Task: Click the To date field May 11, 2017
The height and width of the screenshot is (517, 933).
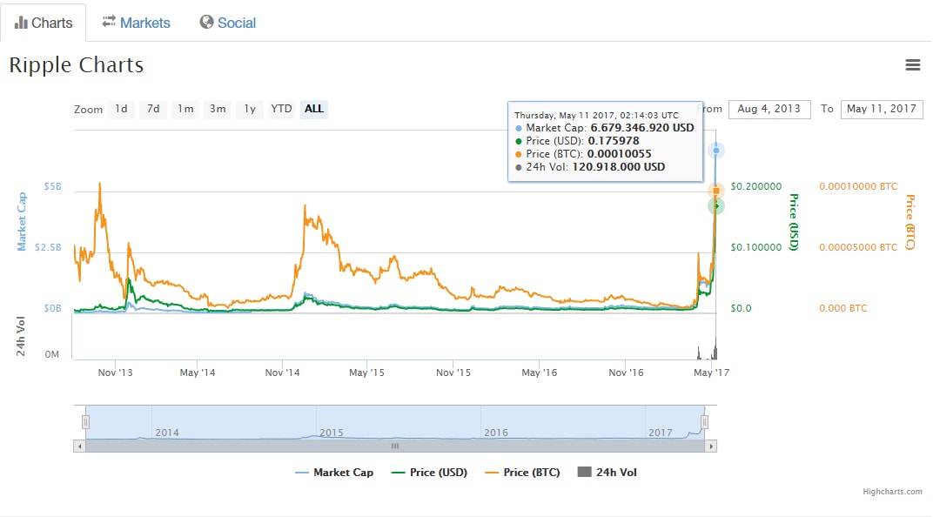Action: coord(882,110)
